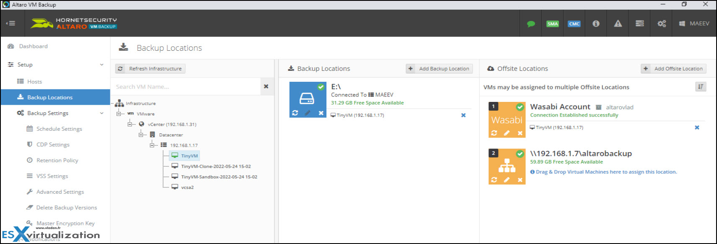The height and width of the screenshot is (244, 717).
Task: Click "Connection Established successfully" status
Action: (x=574, y=115)
